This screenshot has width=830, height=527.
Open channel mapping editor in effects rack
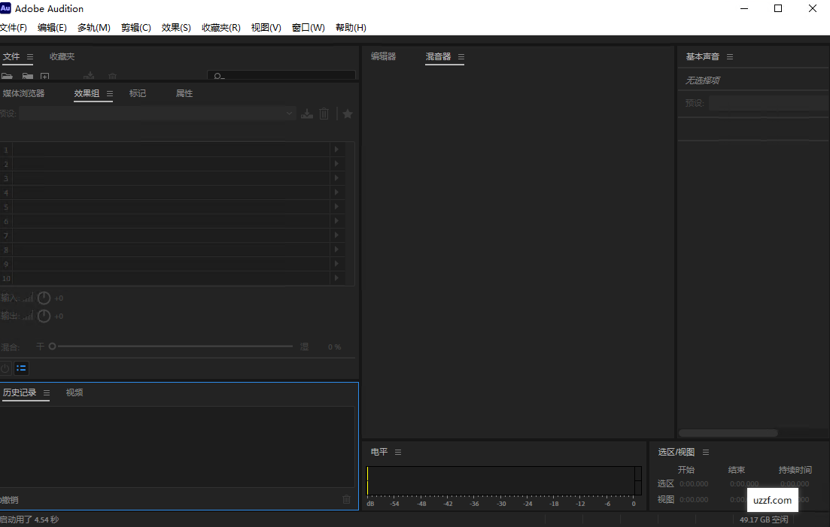pos(21,368)
